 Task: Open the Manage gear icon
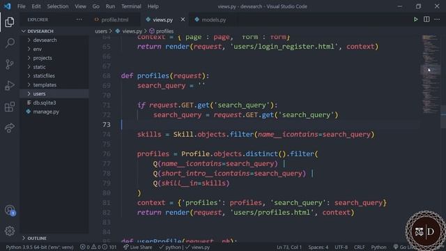pyautogui.click(x=10, y=231)
